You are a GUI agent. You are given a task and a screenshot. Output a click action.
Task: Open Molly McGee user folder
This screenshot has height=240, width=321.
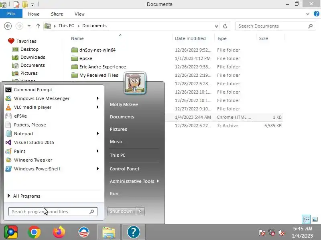coord(124,104)
